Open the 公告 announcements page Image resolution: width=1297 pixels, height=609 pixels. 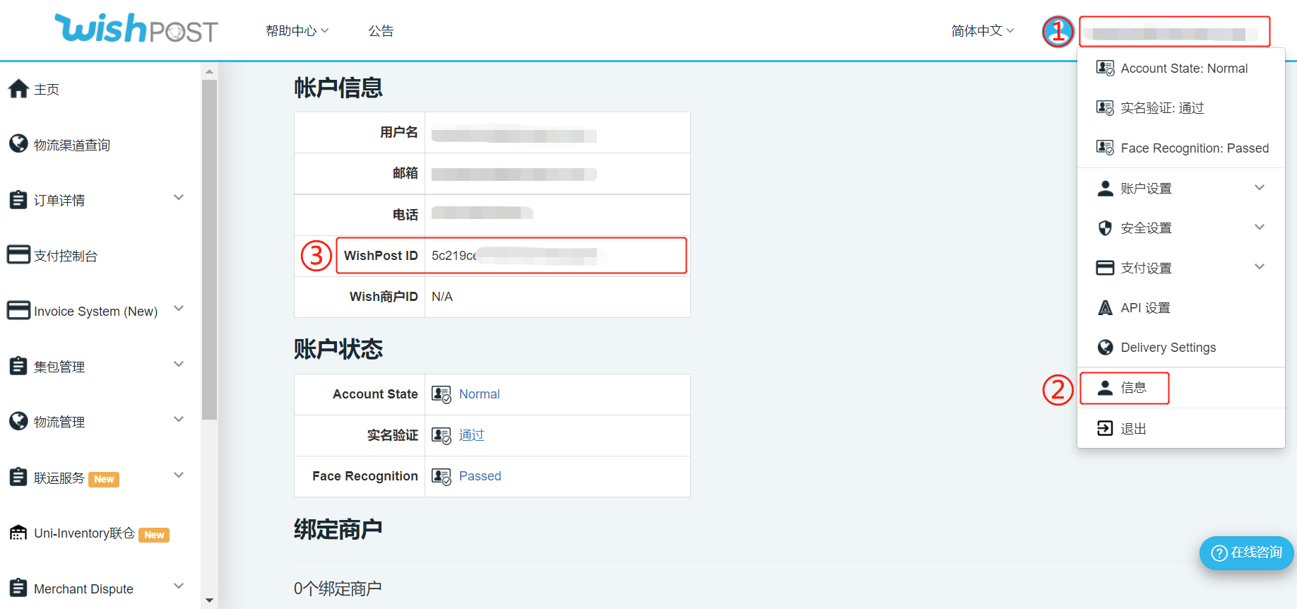coord(381,31)
